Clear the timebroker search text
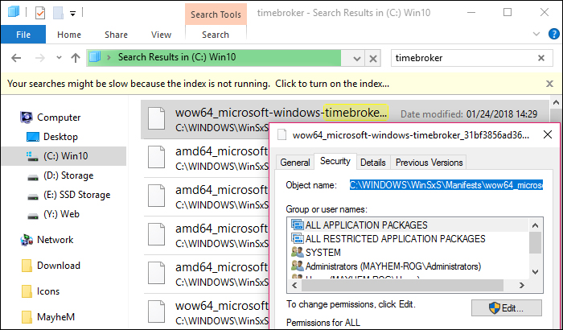 tap(541, 58)
